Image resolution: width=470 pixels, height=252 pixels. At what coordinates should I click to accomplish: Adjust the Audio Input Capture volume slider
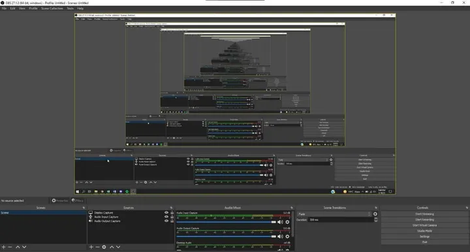(226, 222)
